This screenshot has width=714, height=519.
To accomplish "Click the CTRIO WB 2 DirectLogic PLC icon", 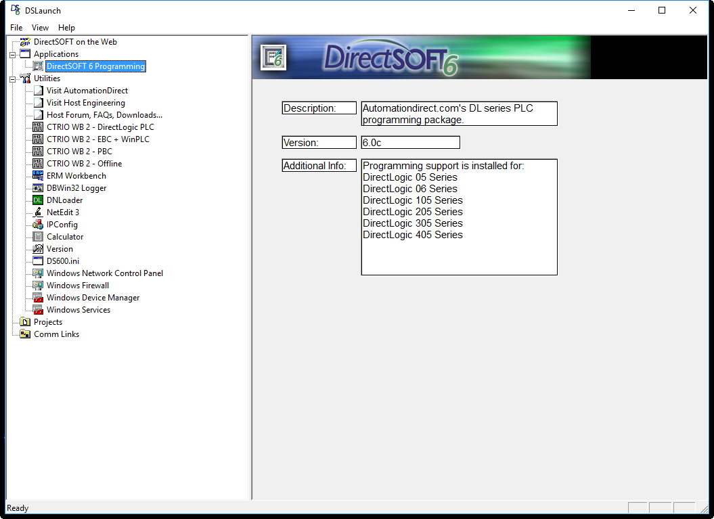I will click(39, 127).
